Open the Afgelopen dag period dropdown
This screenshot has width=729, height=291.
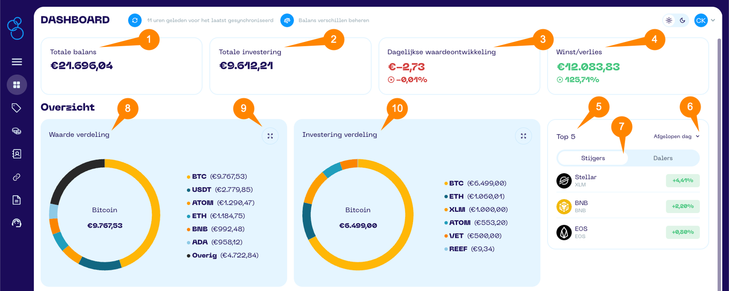click(x=676, y=136)
